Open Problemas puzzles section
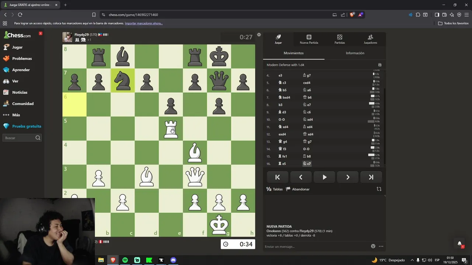Screen dimensions: 472x265 point(17,59)
